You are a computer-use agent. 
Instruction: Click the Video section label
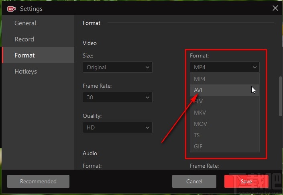(90, 43)
